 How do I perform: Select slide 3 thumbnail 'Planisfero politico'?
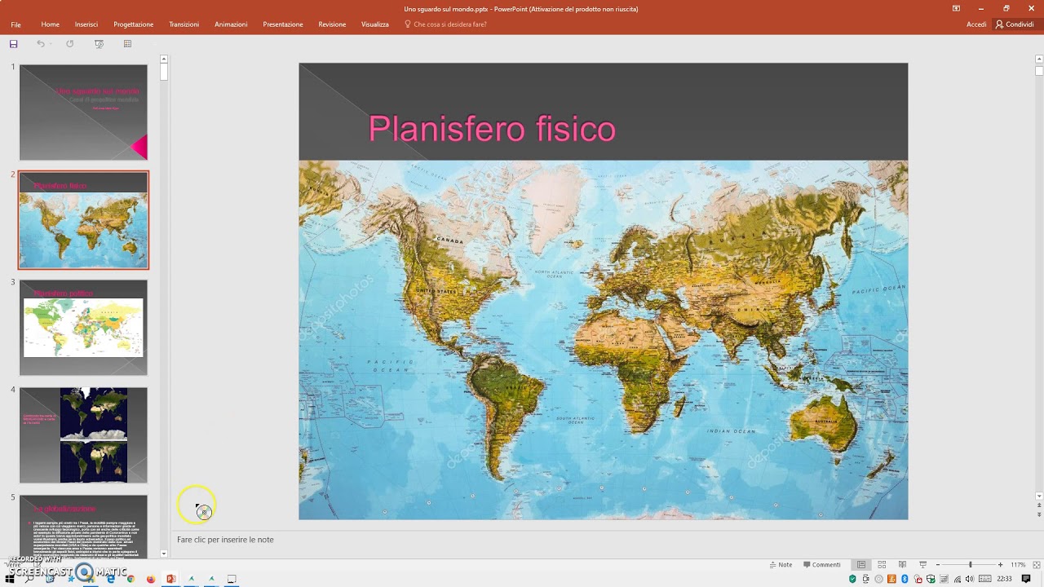pos(83,328)
